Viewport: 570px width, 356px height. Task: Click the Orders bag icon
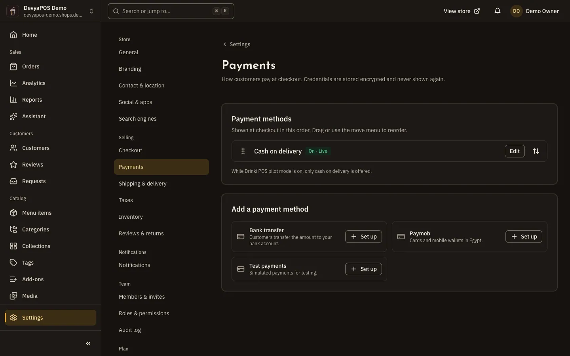pyautogui.click(x=13, y=66)
